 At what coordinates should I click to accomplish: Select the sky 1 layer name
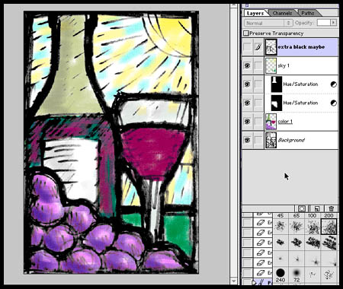point(284,66)
